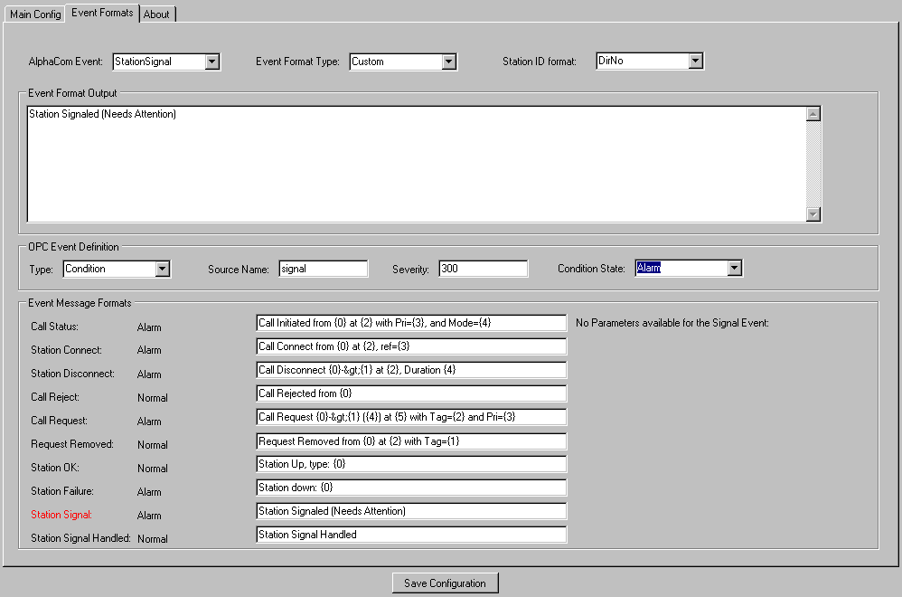Click the output scrollbar up arrow
Screen dimensions: 902x597
pos(813,114)
